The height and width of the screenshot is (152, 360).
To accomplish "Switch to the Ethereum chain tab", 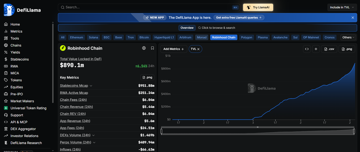I will coord(76,37).
